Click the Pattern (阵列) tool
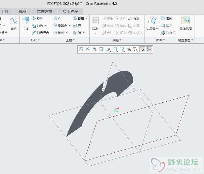The width and height of the screenshot is (204, 174). pyautogui.click(x=95, y=23)
